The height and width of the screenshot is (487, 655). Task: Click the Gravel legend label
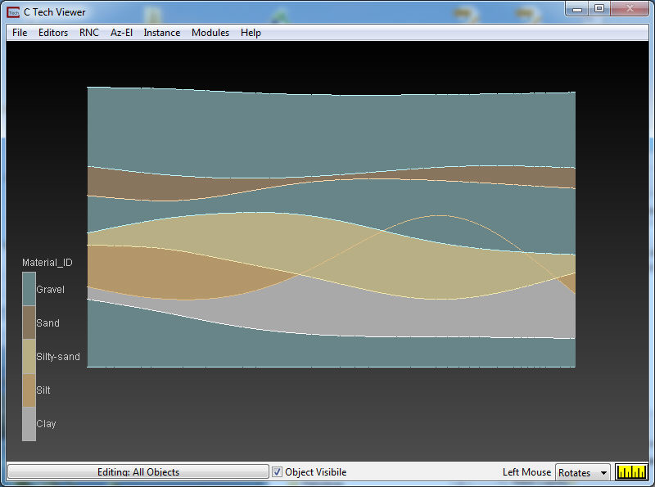coord(50,290)
